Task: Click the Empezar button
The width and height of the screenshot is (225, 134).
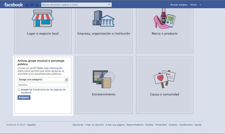Action: 24,98
